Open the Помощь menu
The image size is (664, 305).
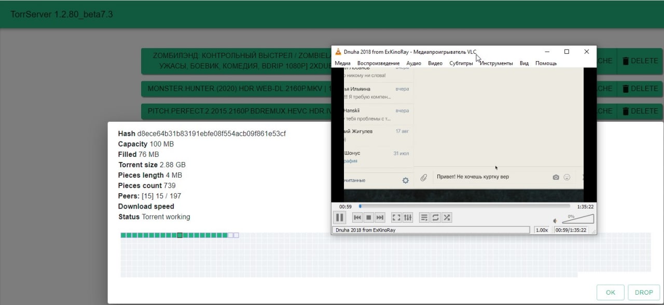(x=546, y=63)
